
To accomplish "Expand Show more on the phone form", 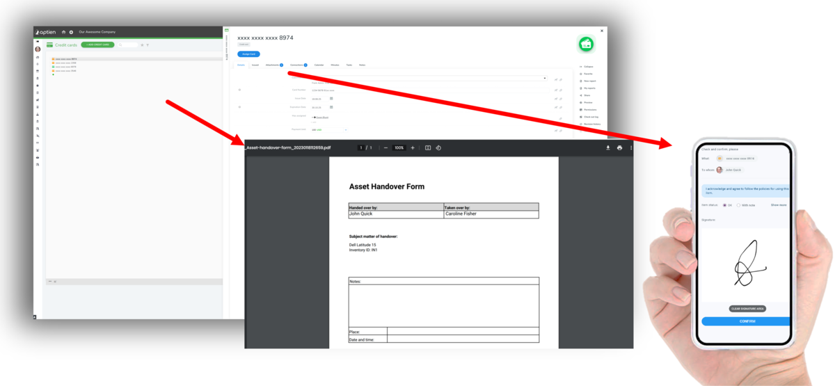I will 778,205.
